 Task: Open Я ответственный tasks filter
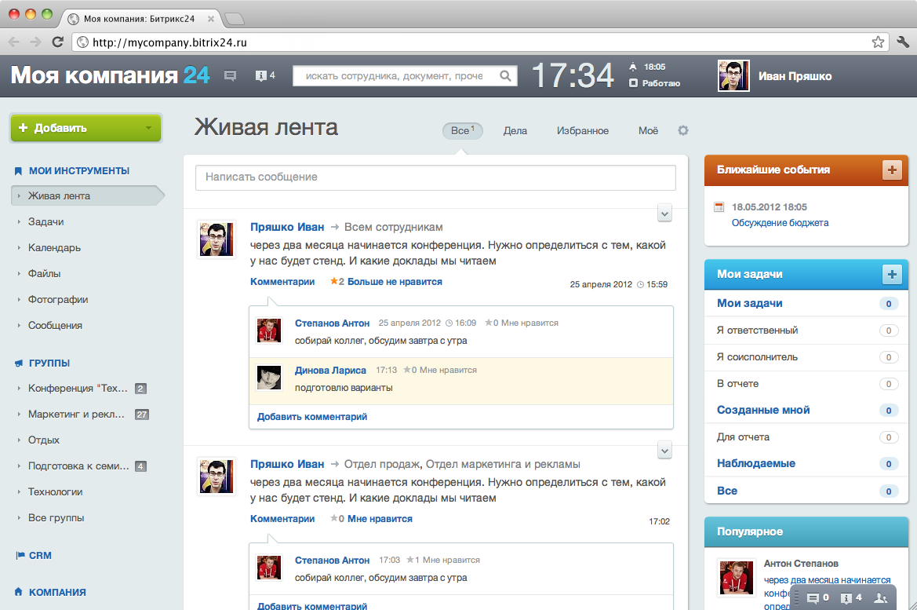point(757,331)
